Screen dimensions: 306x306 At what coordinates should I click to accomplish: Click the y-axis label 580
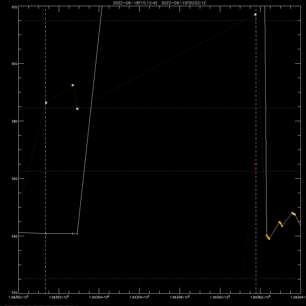click(15, 121)
